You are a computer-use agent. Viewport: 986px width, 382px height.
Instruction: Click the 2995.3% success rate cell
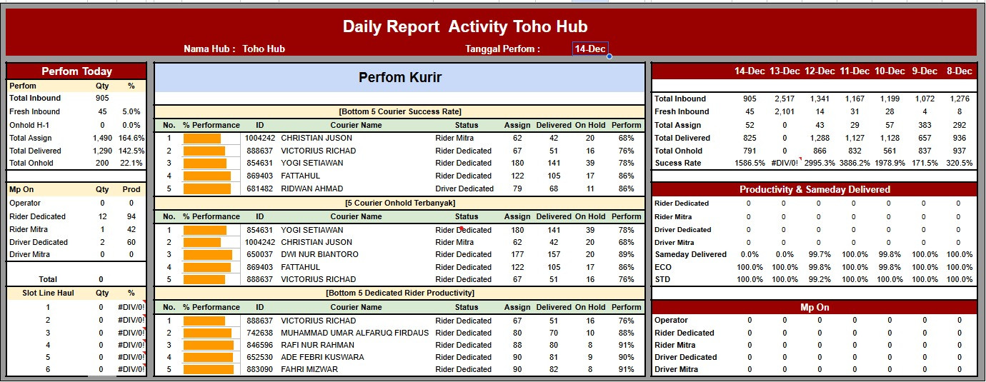(820, 163)
